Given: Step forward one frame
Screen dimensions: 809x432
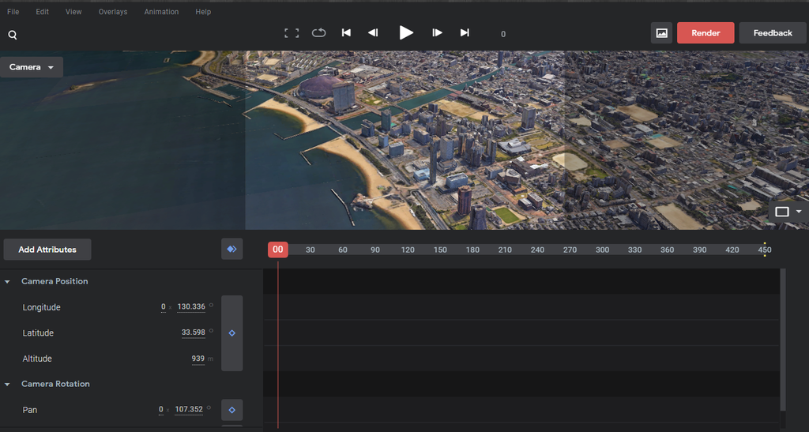Looking at the screenshot, I should (437, 33).
